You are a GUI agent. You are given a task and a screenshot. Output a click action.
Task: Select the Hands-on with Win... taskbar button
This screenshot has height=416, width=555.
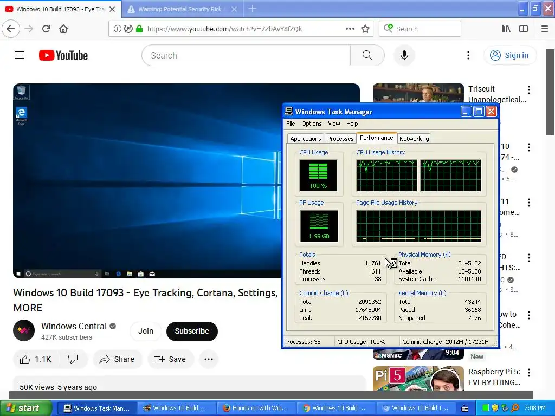(255, 408)
